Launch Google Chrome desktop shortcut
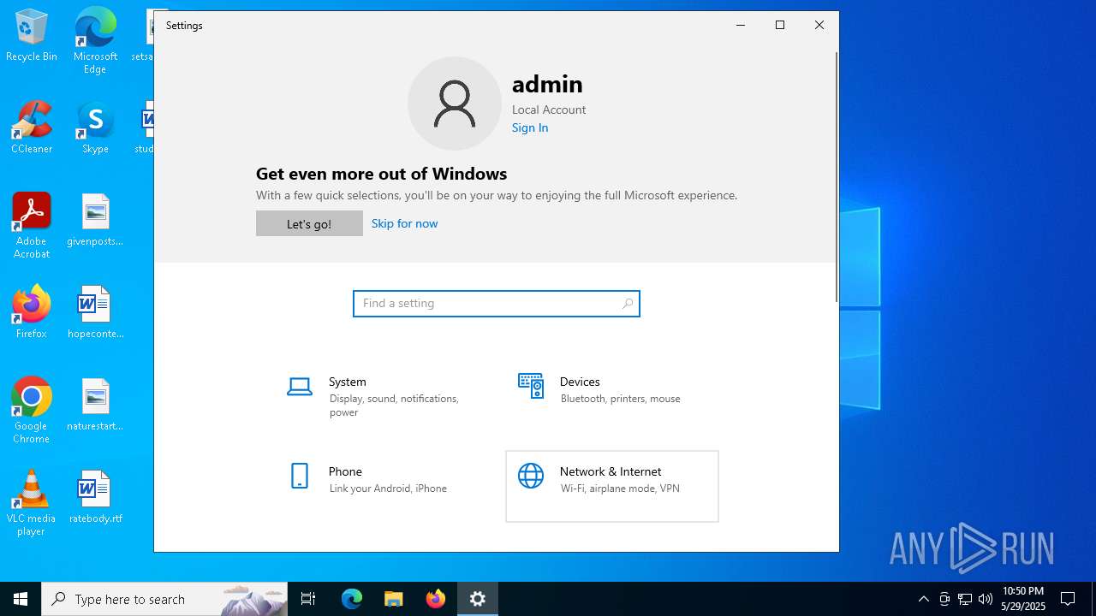 click(32, 411)
